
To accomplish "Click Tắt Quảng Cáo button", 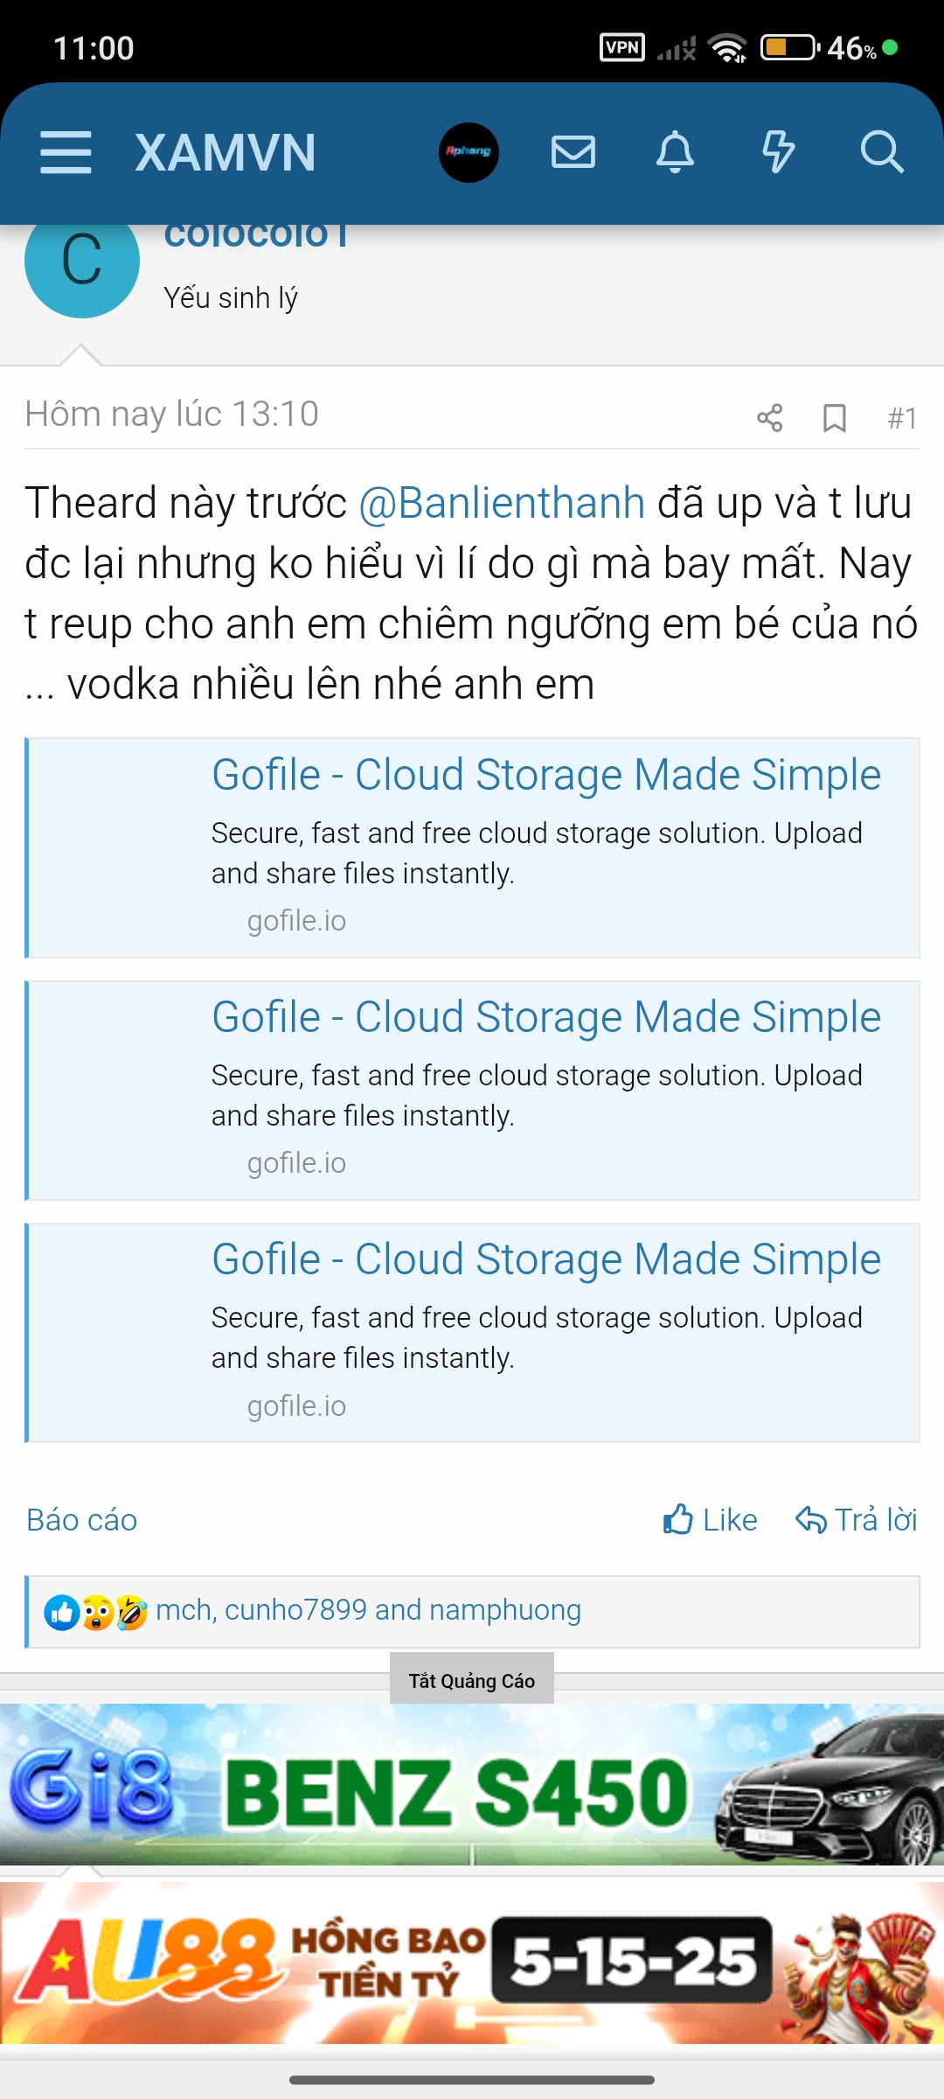I will [x=472, y=1680].
